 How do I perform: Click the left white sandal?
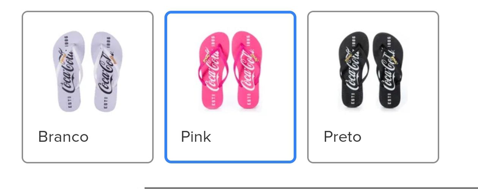pos(69,71)
